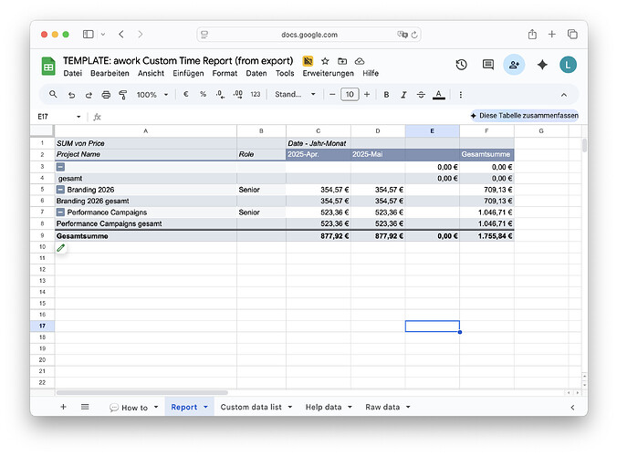This screenshot has height=456, width=617.
Task: Switch to the Help data tab
Action: [x=323, y=408]
